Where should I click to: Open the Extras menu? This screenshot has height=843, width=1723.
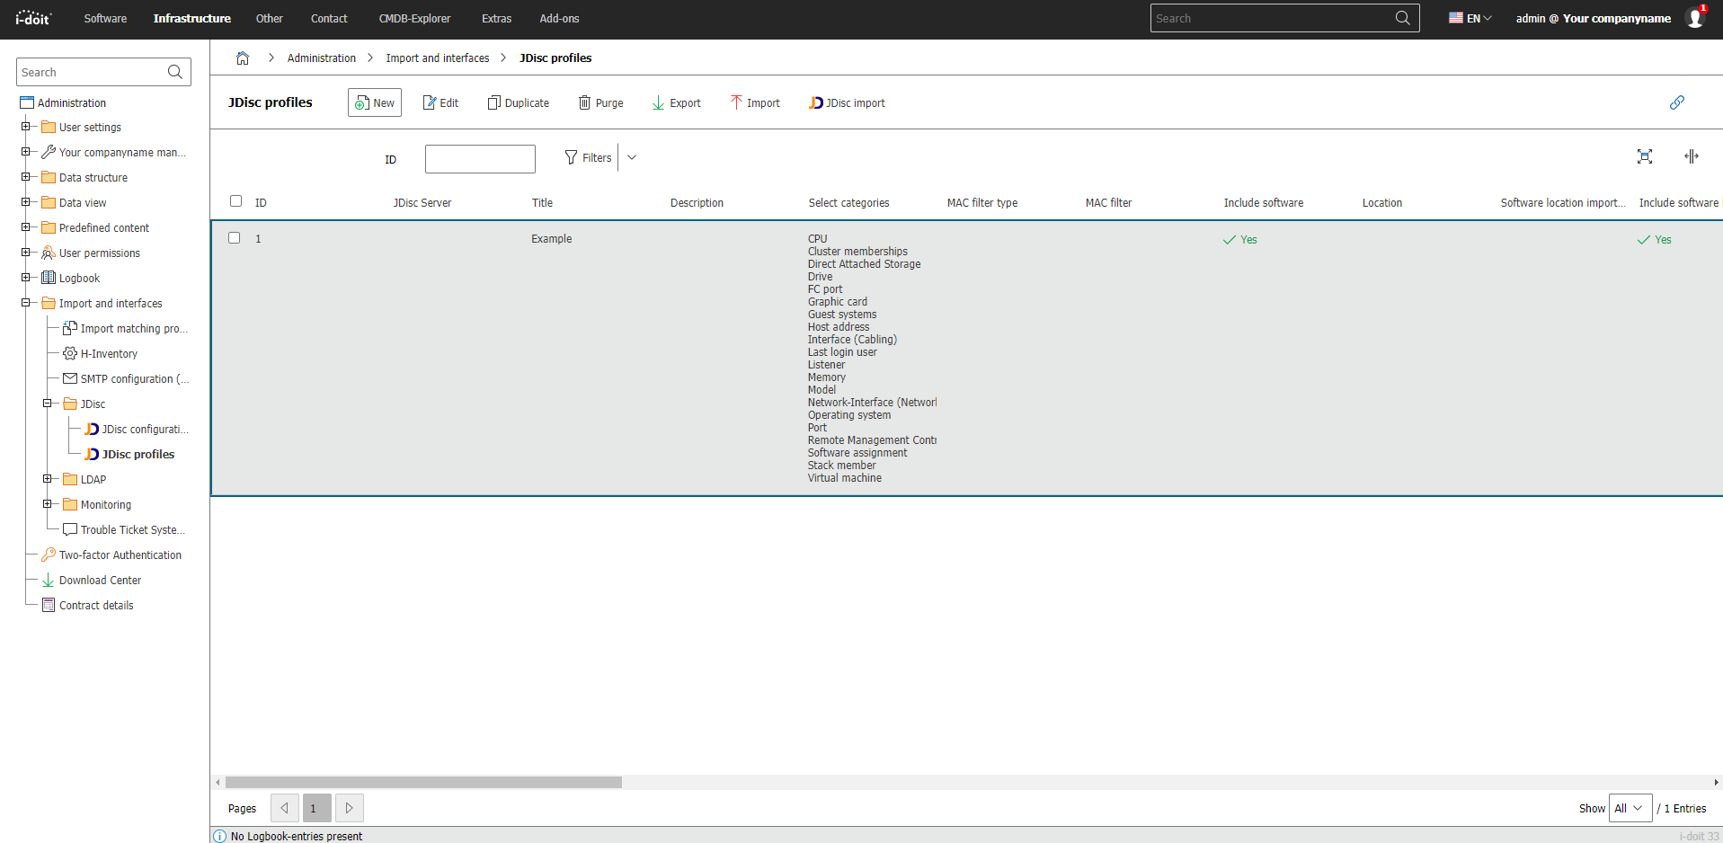pos(496,18)
